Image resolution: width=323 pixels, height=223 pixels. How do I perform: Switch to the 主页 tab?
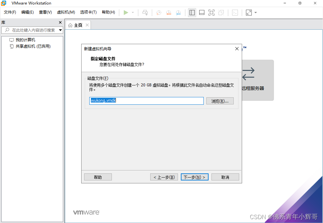coord(78,25)
